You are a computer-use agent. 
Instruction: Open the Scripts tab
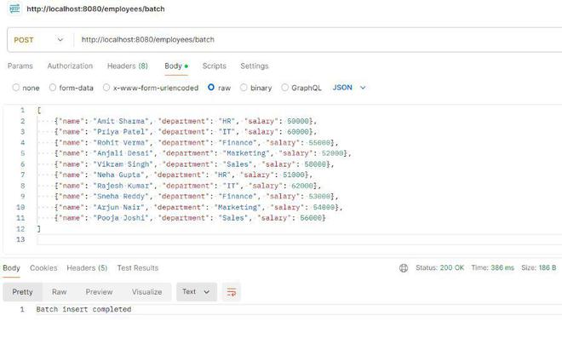tap(214, 66)
